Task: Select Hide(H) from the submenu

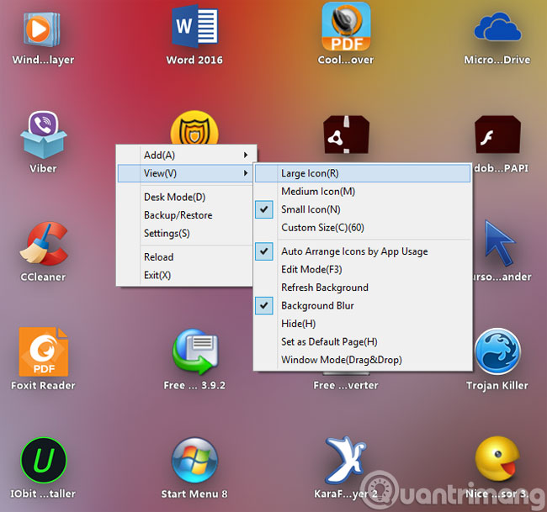Action: [363, 324]
